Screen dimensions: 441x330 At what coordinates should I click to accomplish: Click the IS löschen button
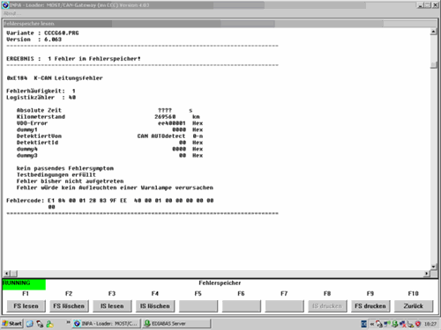[155, 306]
